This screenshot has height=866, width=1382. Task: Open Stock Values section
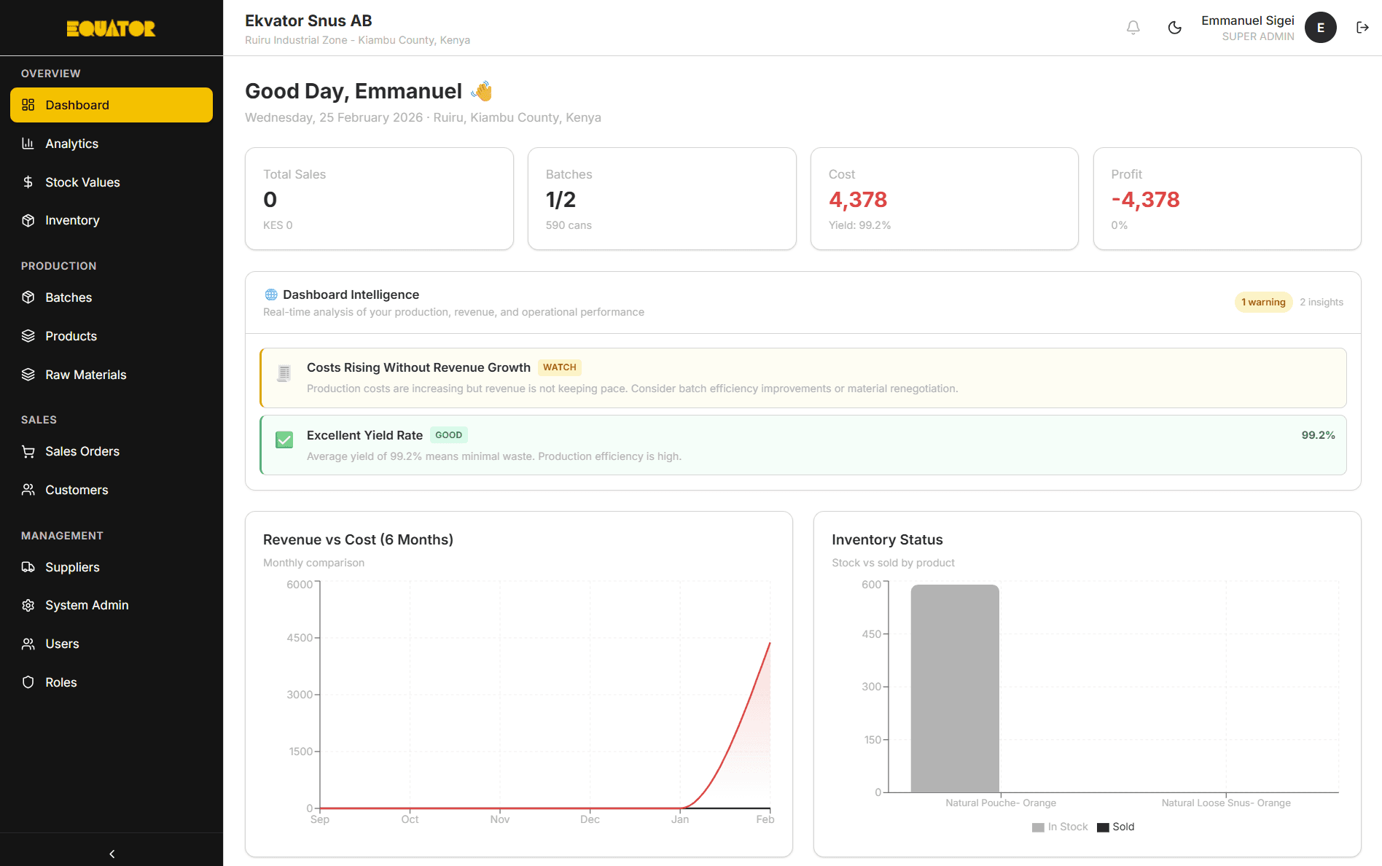tap(112, 182)
